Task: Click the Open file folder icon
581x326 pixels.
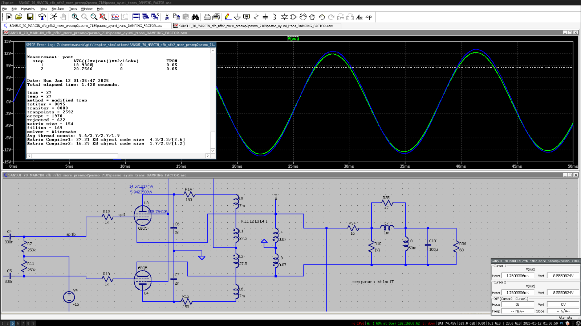Action: click(x=19, y=17)
